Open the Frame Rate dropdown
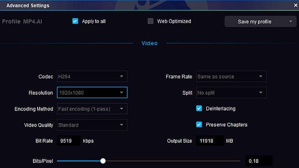The image size is (299, 168). coord(231,76)
